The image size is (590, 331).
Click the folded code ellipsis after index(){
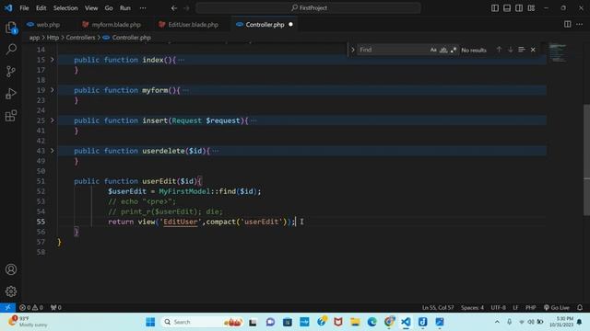point(182,60)
